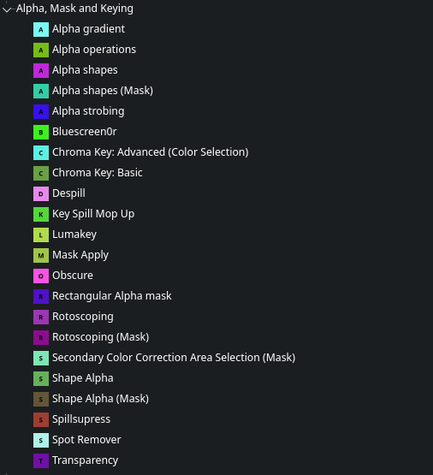The height and width of the screenshot is (475, 433).
Task: Click the pink Obscure effect icon
Action: pyautogui.click(x=41, y=276)
